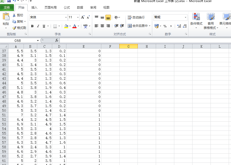The image size is (231, 165).
Task: Switch to the 插入 Insert tab
Action: (34, 8)
